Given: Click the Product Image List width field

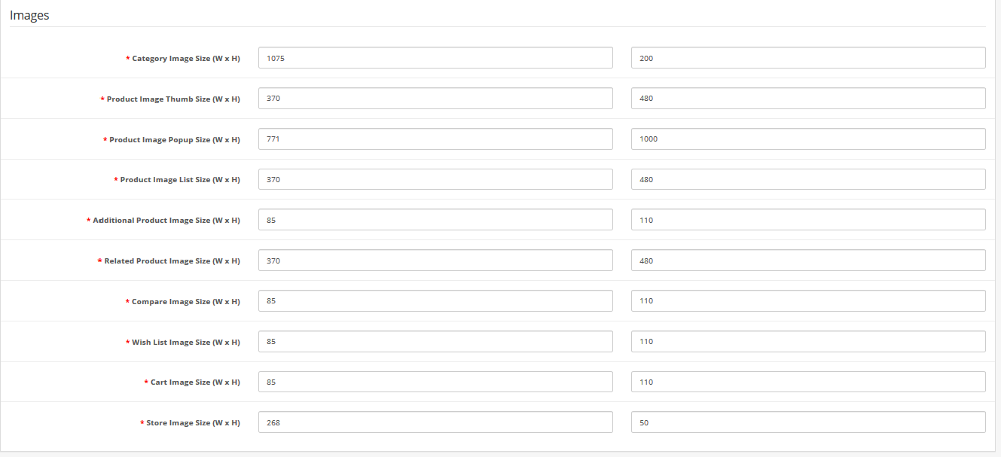Looking at the screenshot, I should click(x=435, y=180).
